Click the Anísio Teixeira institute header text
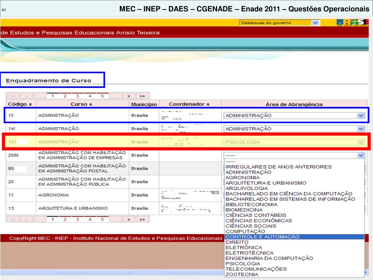The width and height of the screenshot is (373, 280). pos(80,32)
